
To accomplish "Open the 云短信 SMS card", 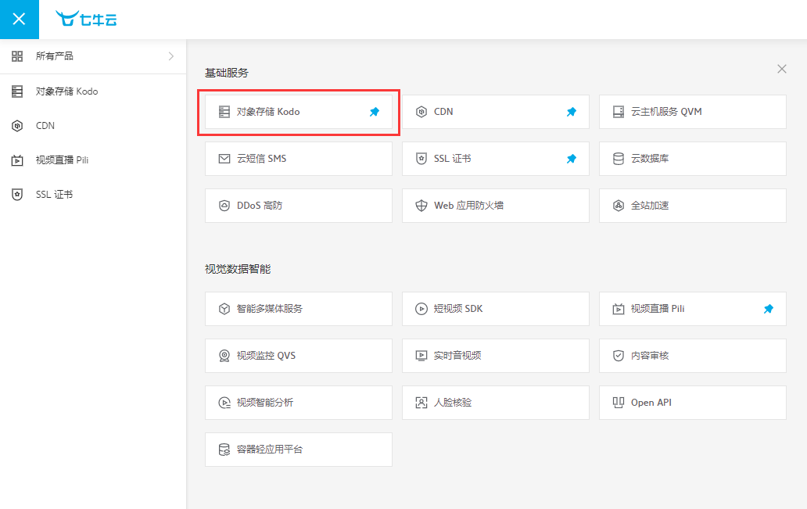I will (299, 159).
